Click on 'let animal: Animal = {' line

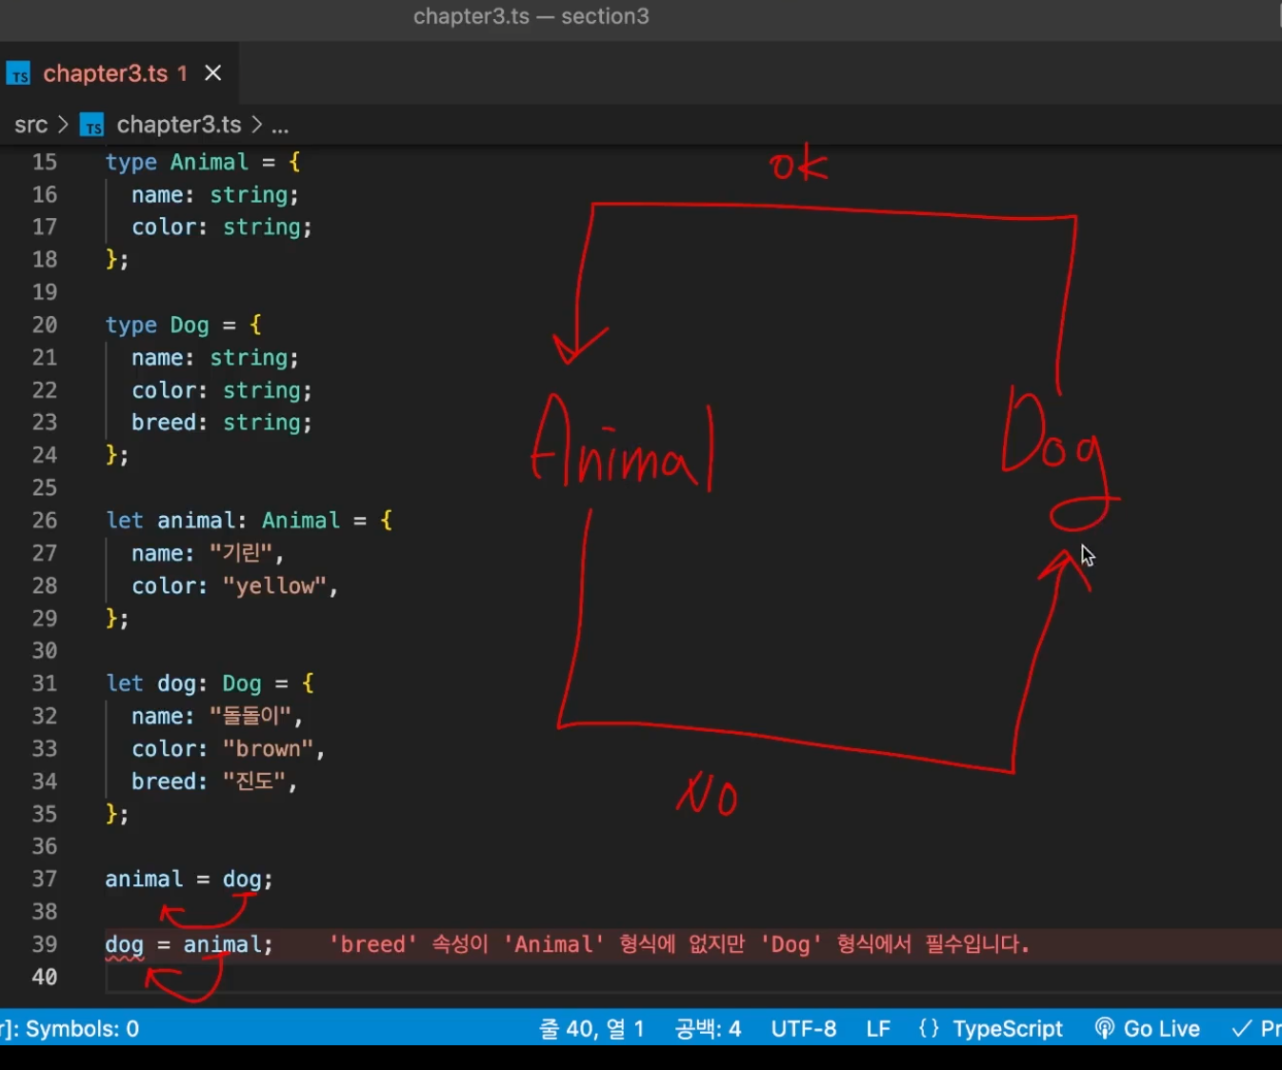point(249,521)
